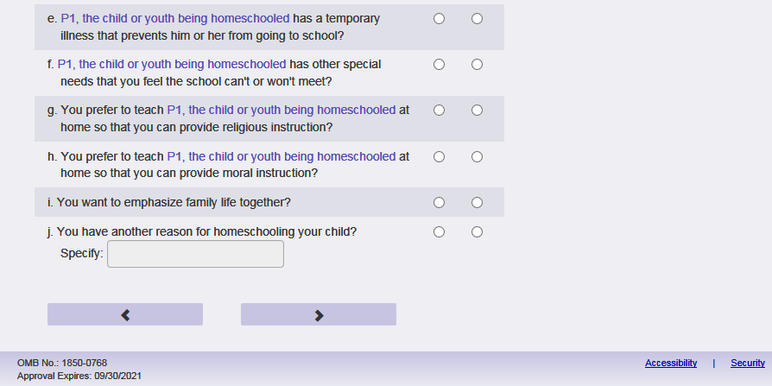
Task: Choose right radio for other special needs
Action: pyautogui.click(x=478, y=65)
